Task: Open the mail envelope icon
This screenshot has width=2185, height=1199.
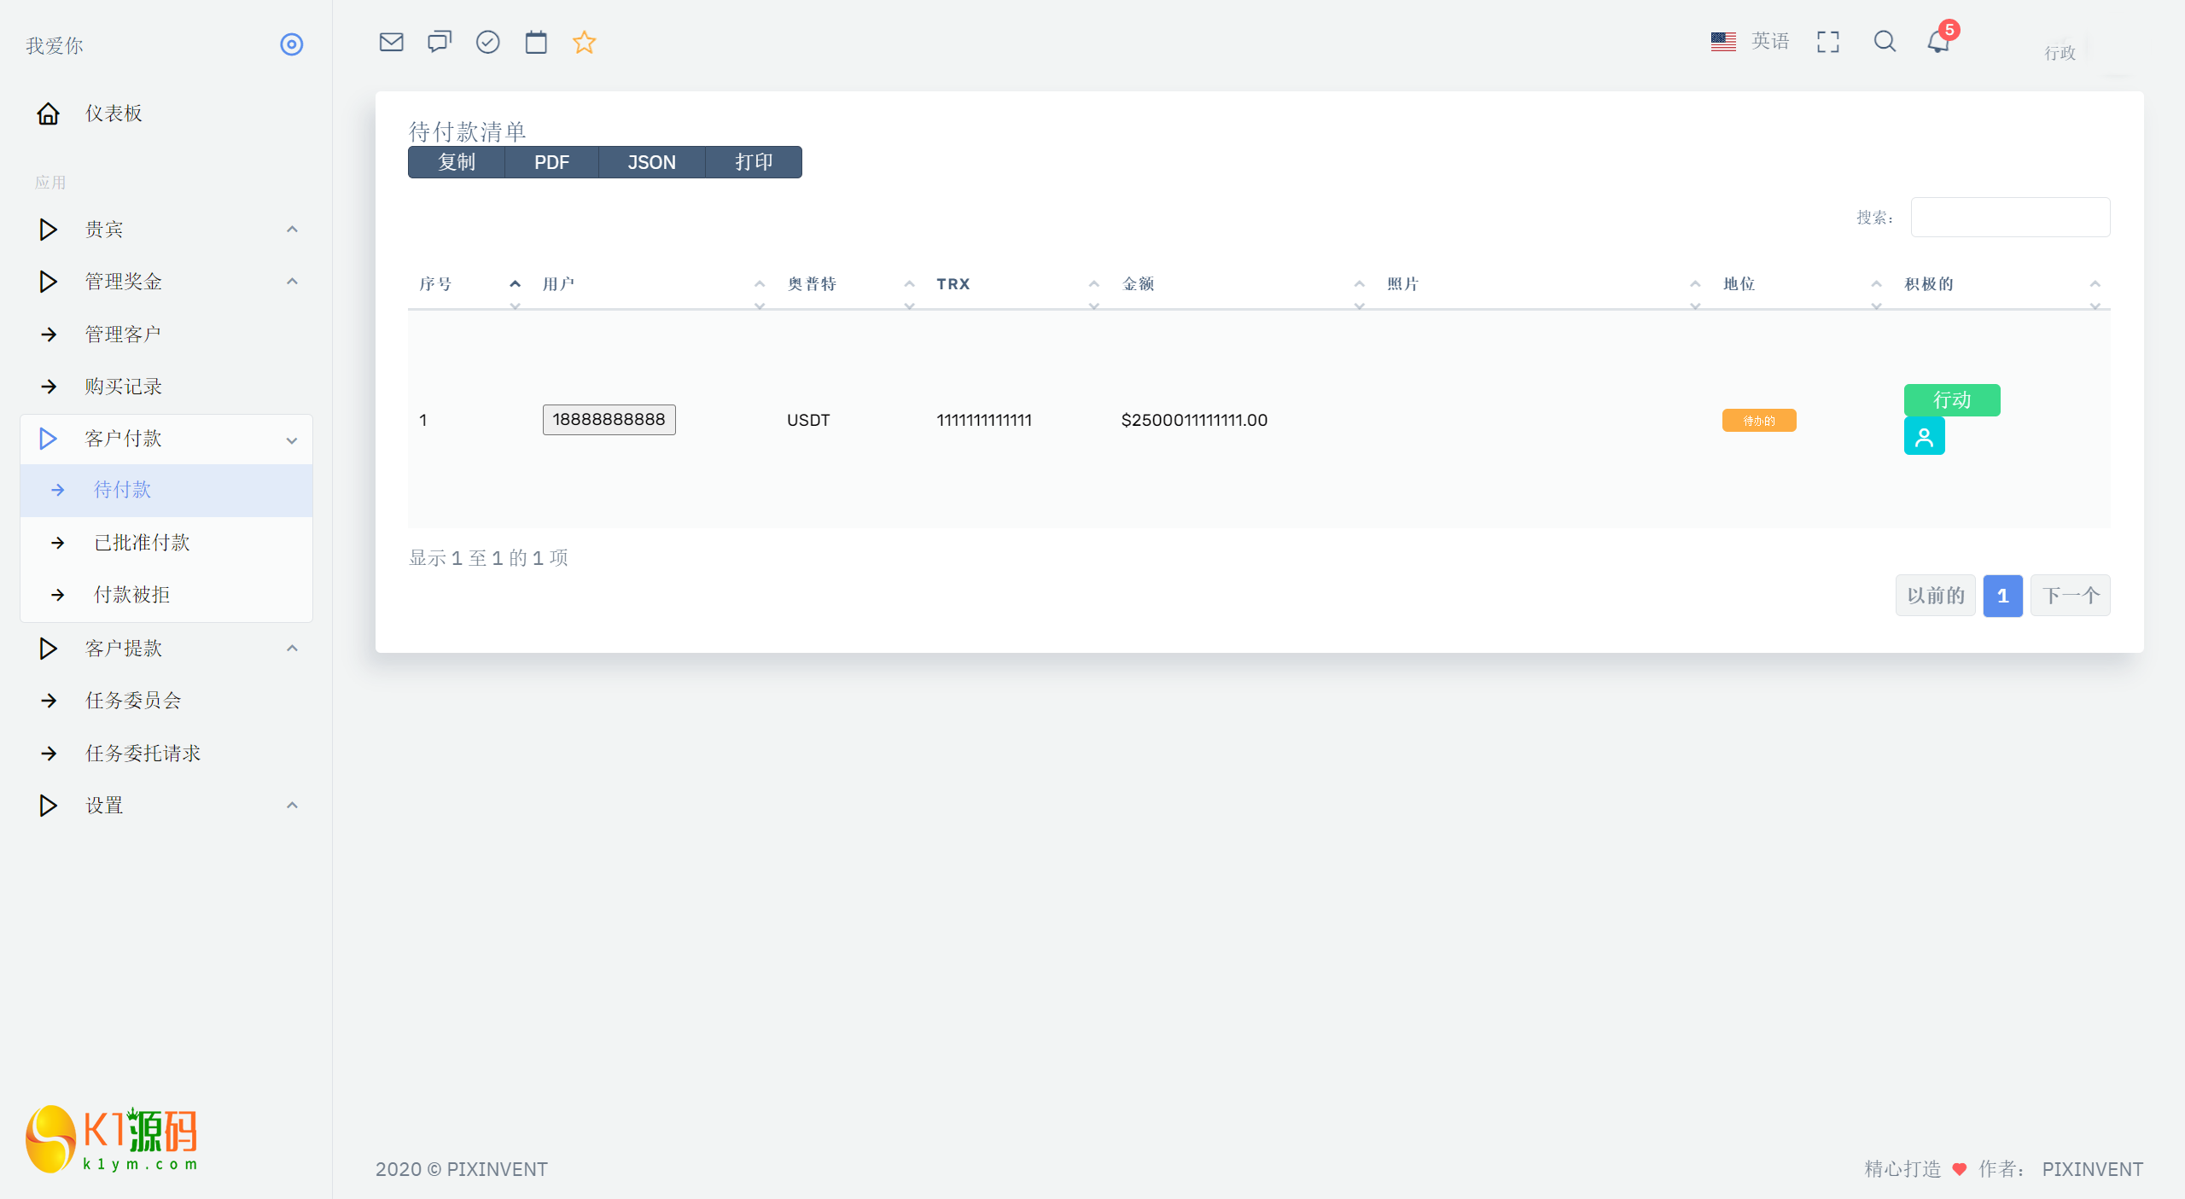Action: [x=391, y=42]
